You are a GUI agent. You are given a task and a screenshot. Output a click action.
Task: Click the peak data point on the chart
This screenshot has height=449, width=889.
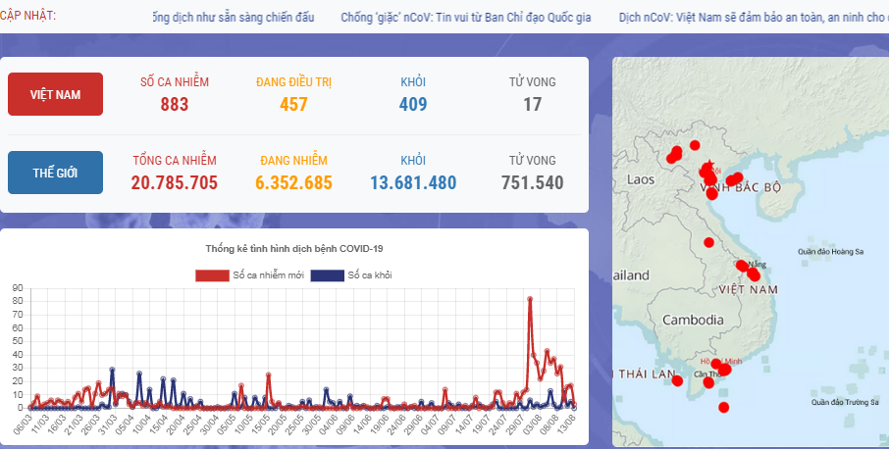click(x=530, y=298)
